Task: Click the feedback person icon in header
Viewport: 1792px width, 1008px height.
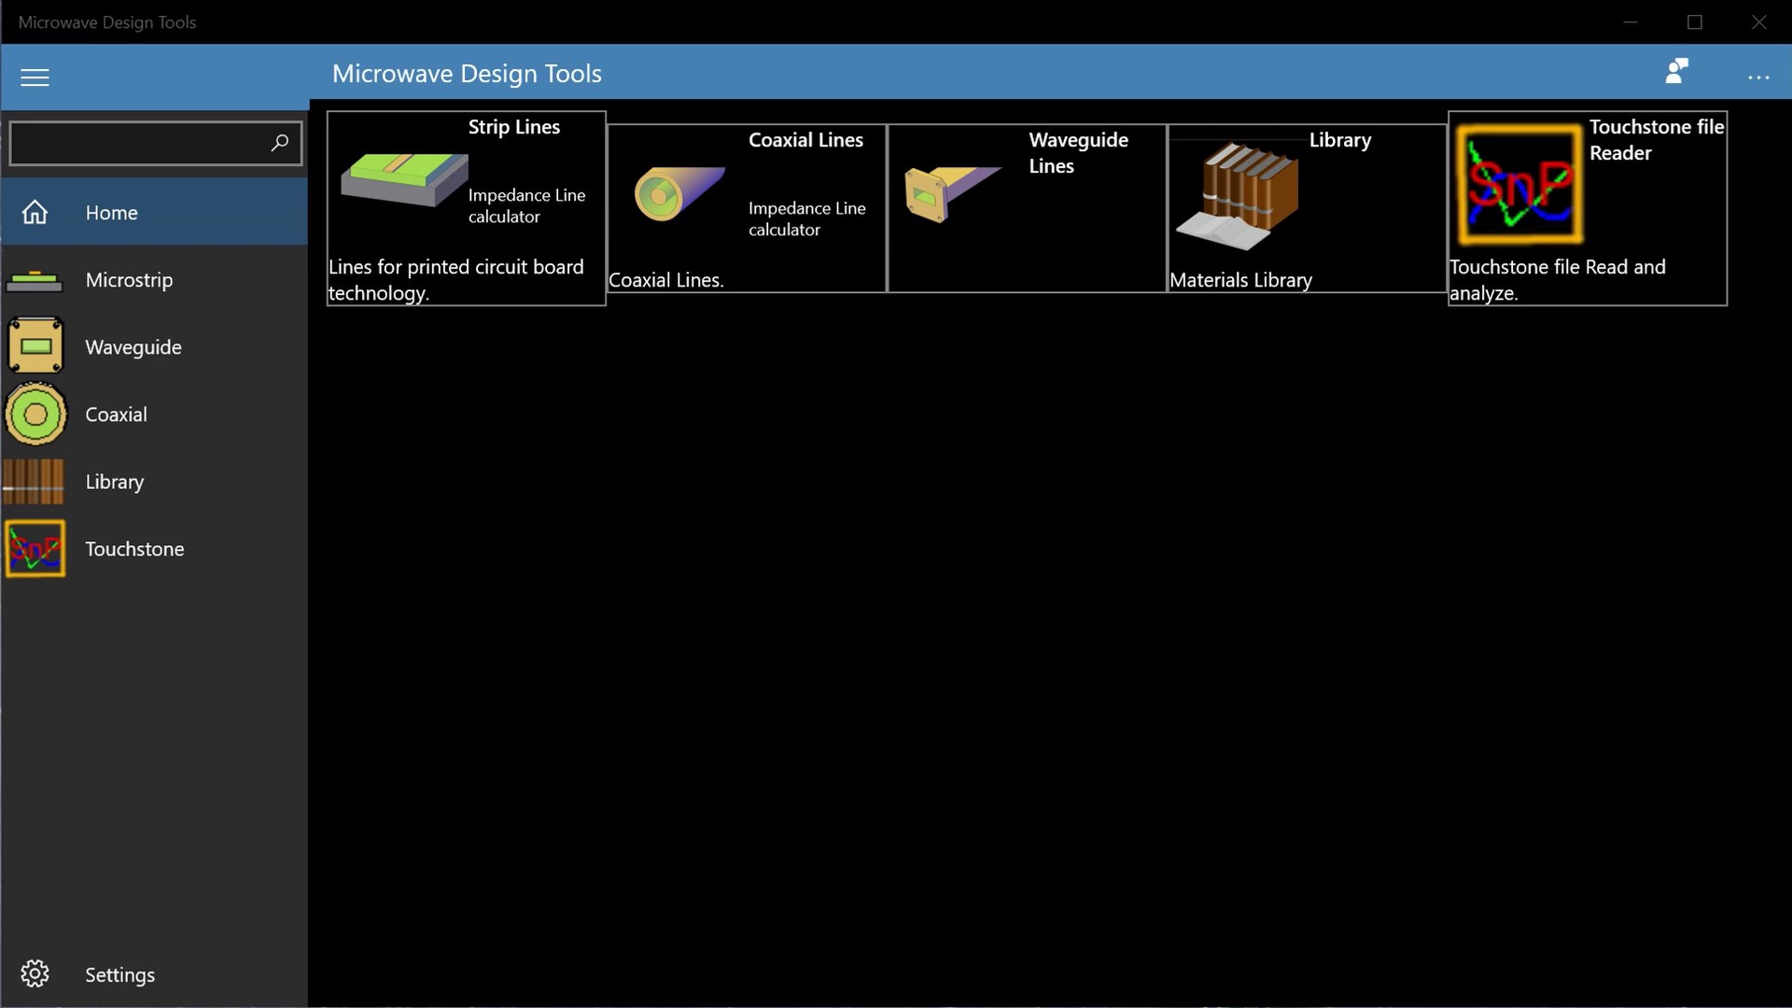Action: (1676, 72)
